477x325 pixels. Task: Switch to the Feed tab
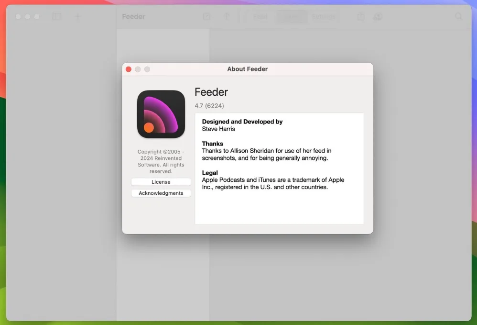pos(260,17)
